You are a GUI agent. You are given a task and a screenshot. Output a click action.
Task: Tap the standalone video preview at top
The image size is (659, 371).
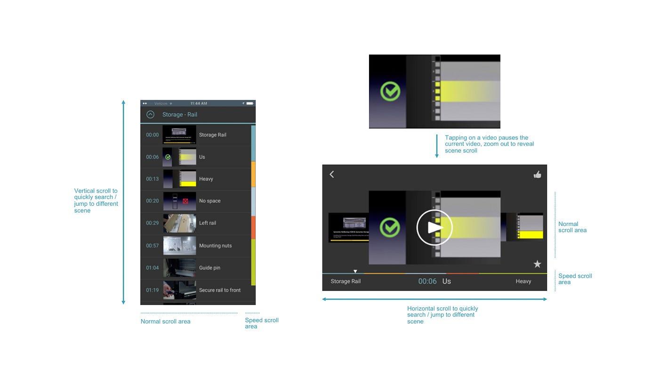434,91
